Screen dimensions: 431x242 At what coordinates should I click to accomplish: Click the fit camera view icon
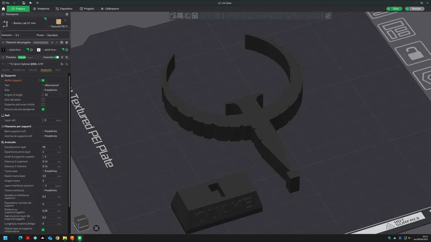click(96, 228)
